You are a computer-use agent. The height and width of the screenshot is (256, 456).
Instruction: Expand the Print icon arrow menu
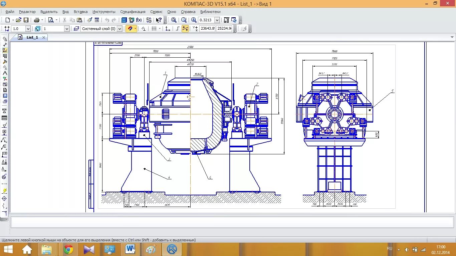[x=42, y=20]
